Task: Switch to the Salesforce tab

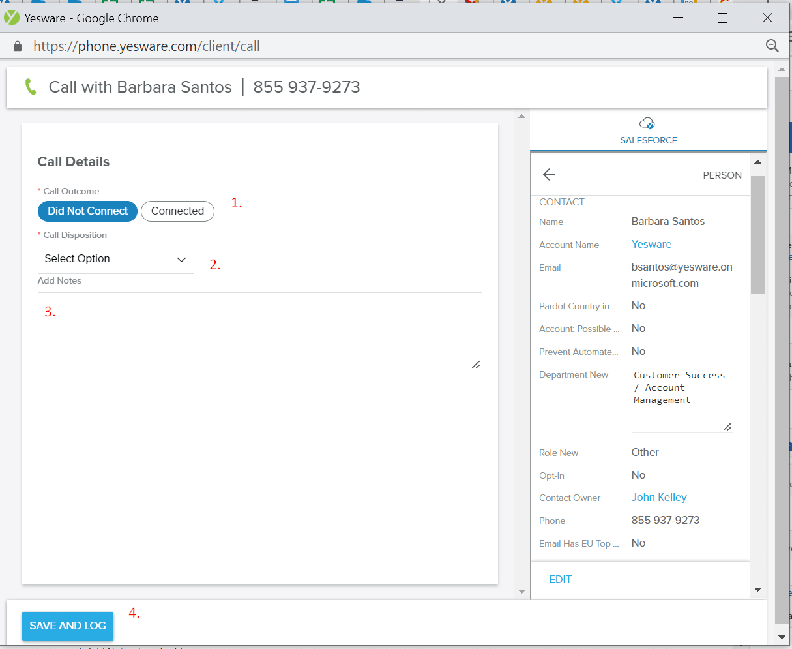Action: coord(648,140)
